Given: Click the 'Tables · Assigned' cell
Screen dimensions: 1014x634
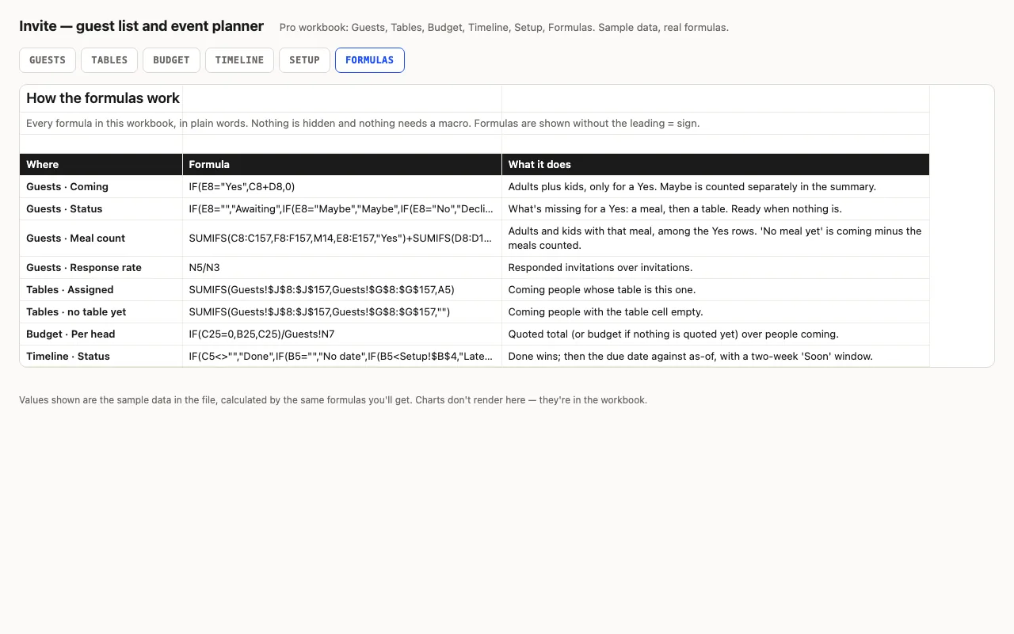Looking at the screenshot, I should (101, 290).
